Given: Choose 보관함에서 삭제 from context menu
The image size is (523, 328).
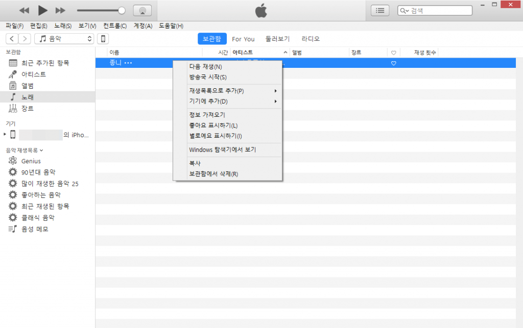Looking at the screenshot, I should tap(213, 174).
